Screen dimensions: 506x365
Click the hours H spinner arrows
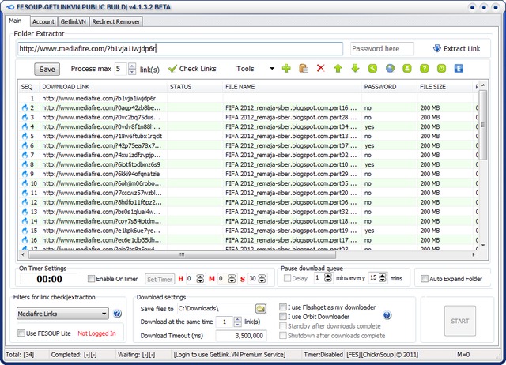point(200,279)
